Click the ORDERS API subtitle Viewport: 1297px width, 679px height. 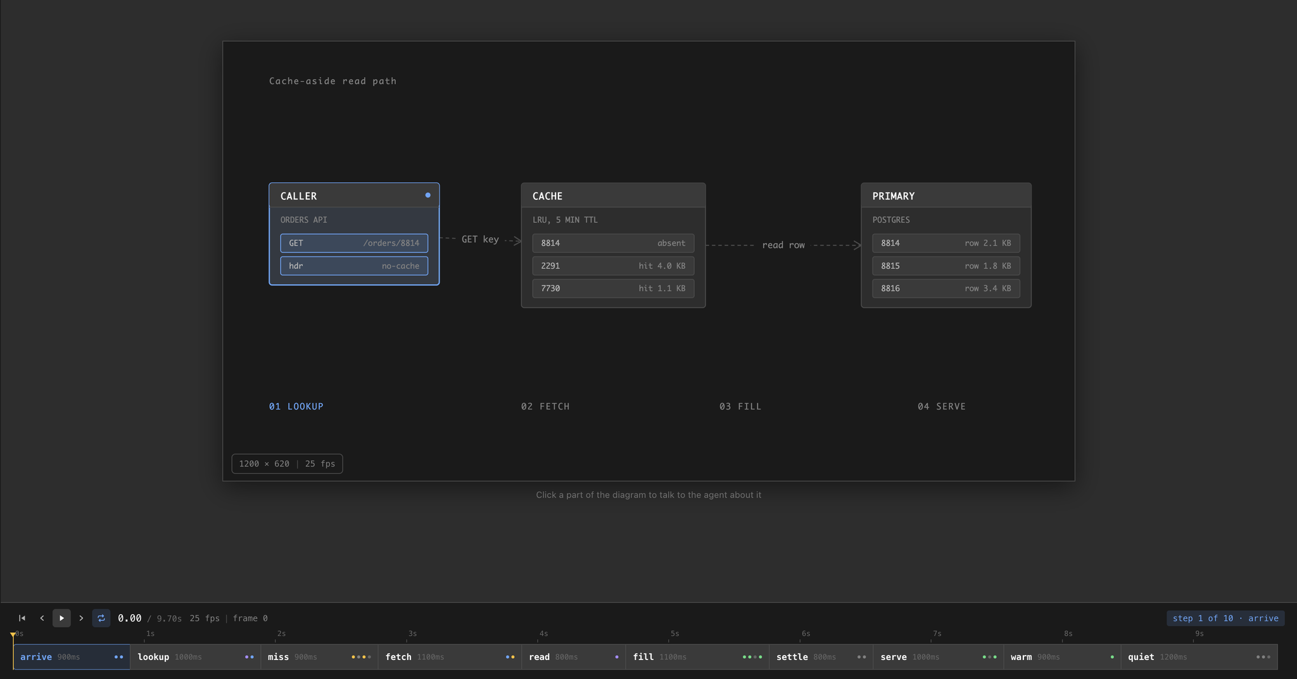pos(304,220)
